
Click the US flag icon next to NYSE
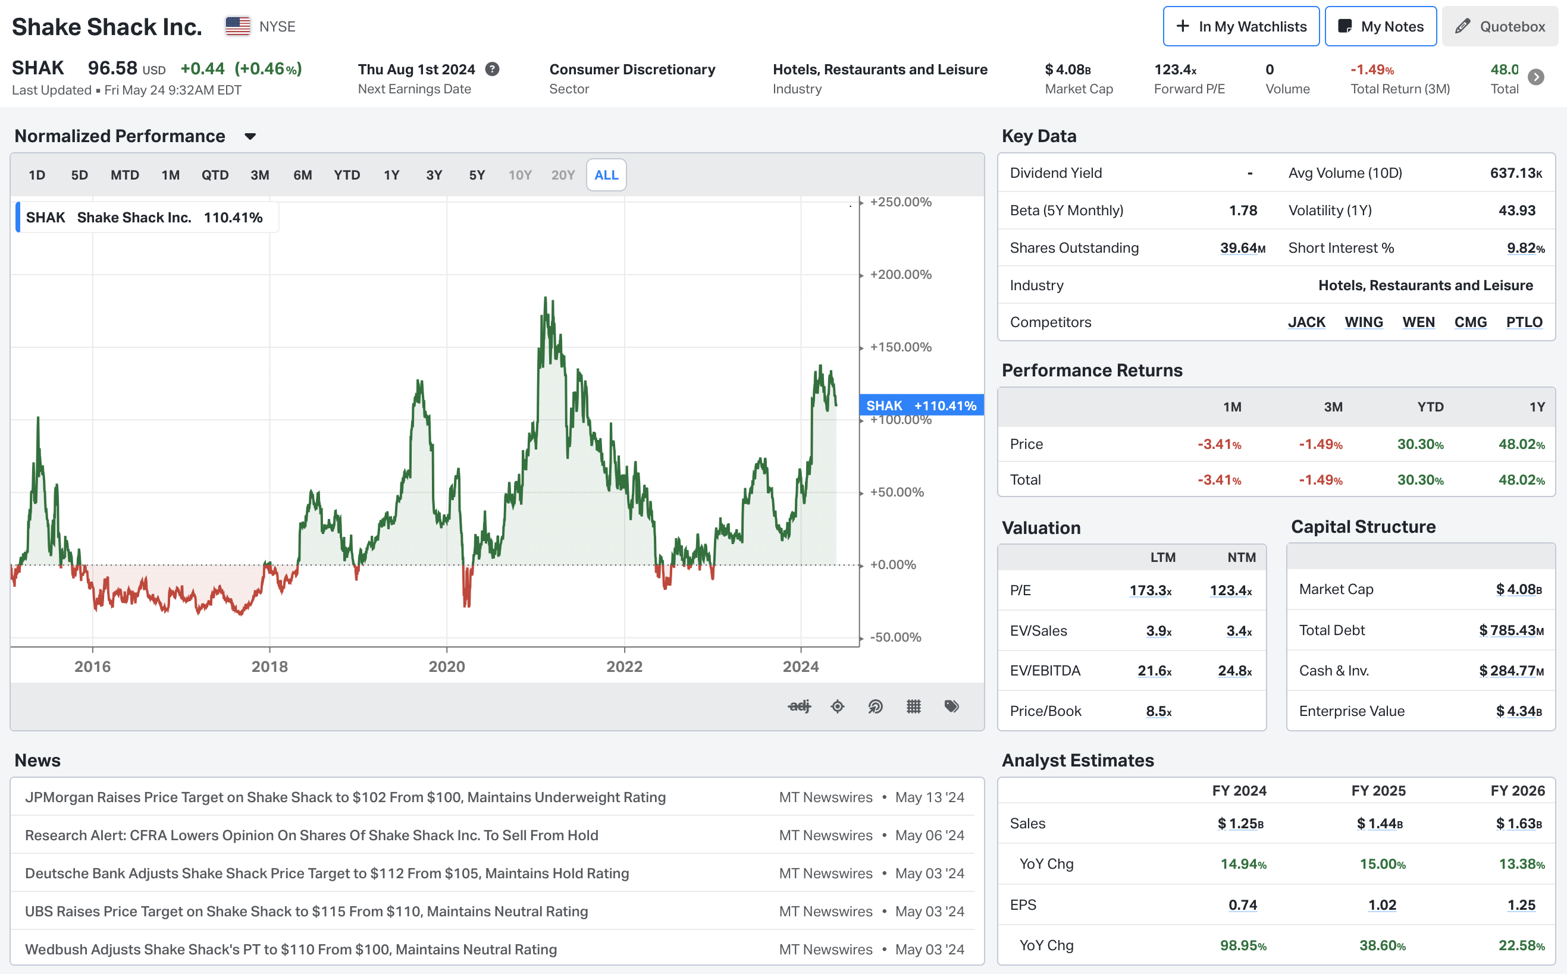[x=237, y=26]
